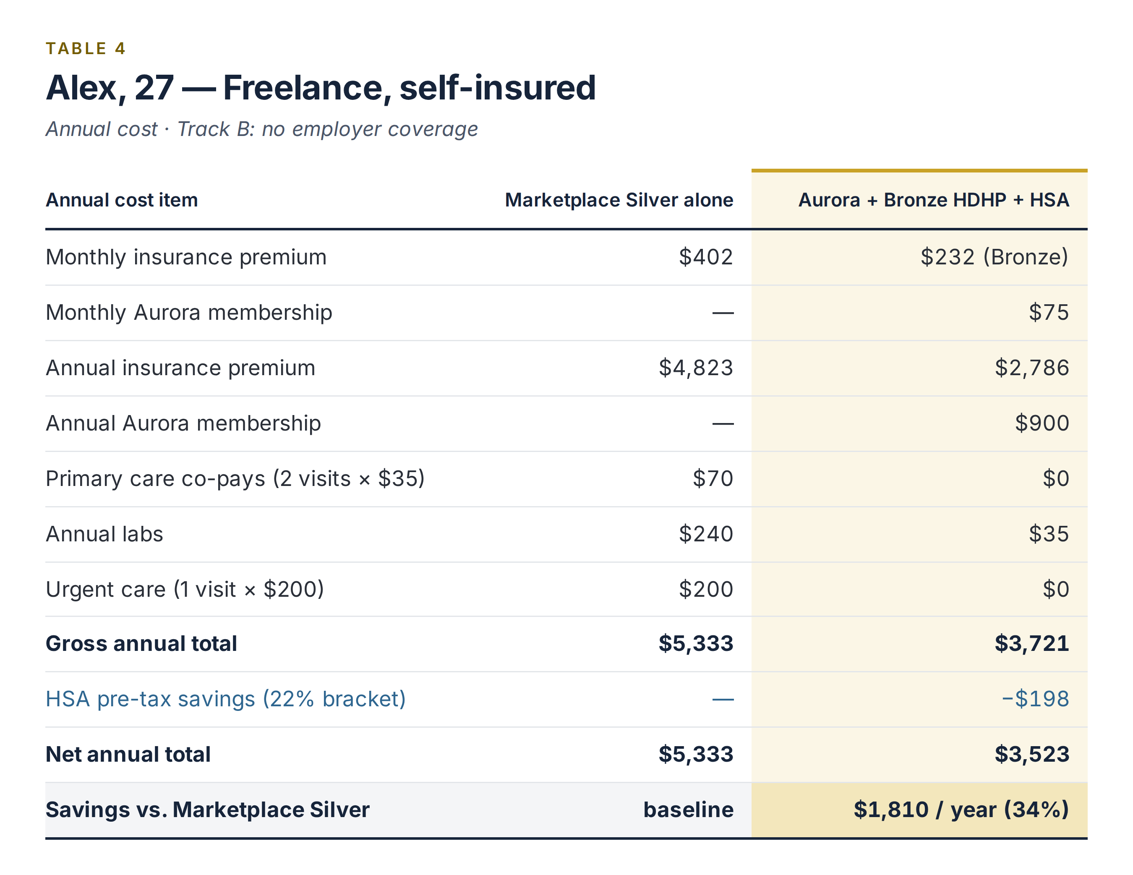This screenshot has width=1133, height=875.
Task: Select the '$35' annual labs value
Action: coord(1049,534)
